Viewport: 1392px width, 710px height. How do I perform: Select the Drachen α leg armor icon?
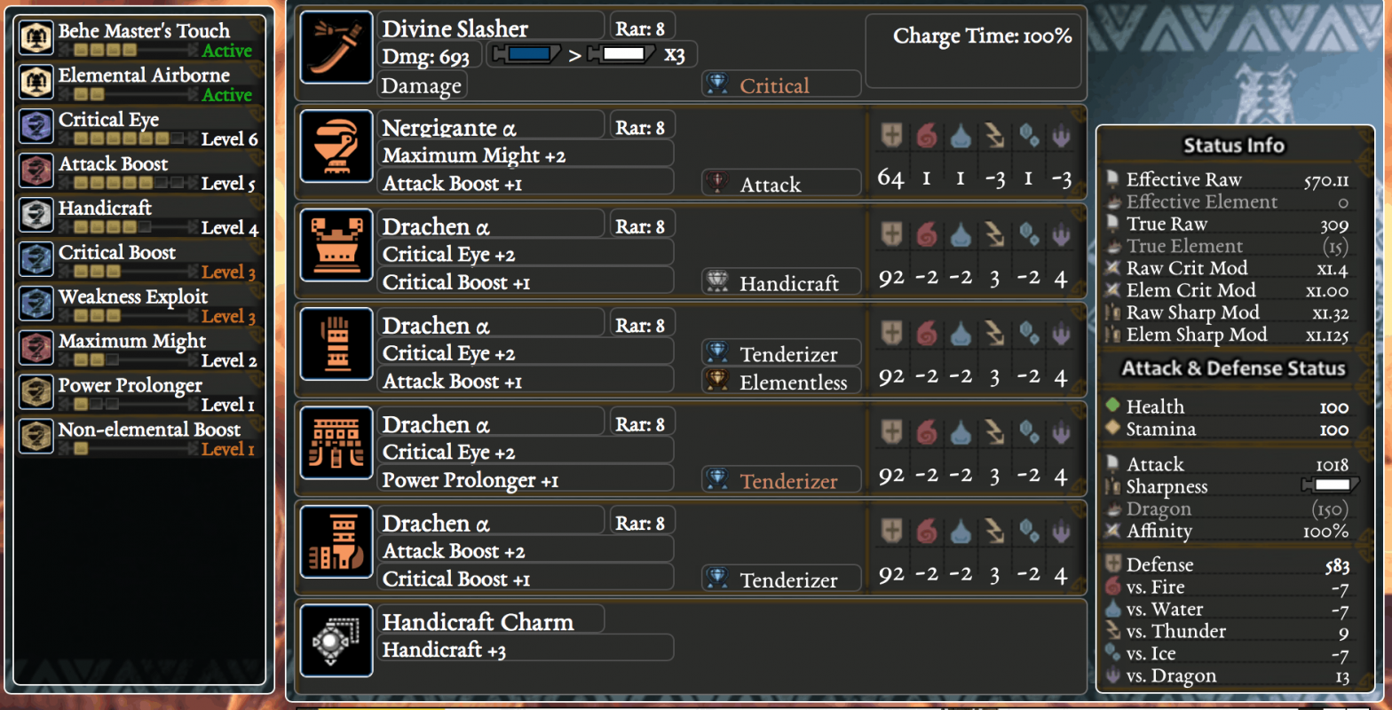(x=336, y=542)
